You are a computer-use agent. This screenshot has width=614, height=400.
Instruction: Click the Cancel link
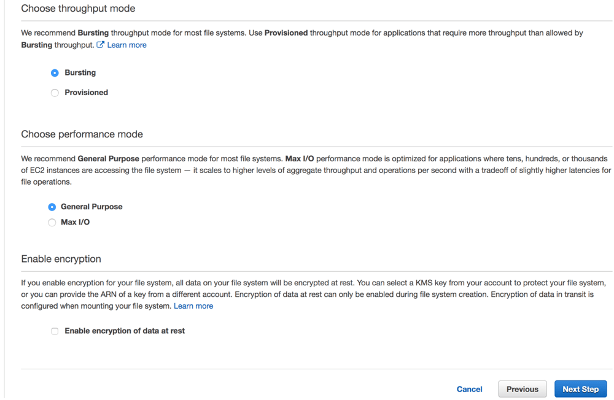469,389
